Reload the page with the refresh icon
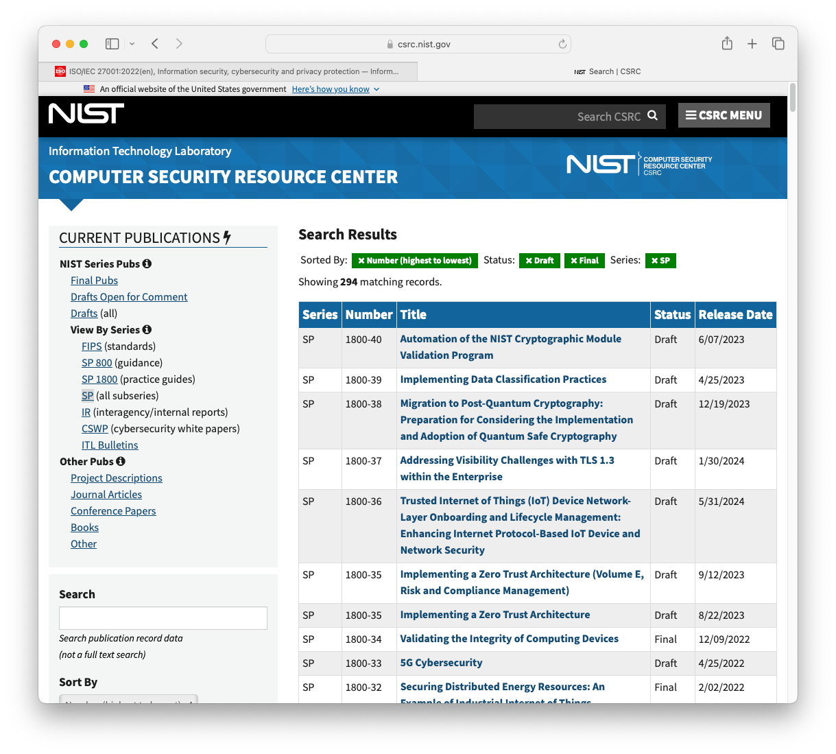The width and height of the screenshot is (836, 754). (x=562, y=44)
